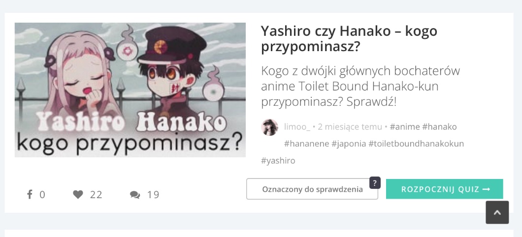Click the 22 likes count

click(x=96, y=194)
